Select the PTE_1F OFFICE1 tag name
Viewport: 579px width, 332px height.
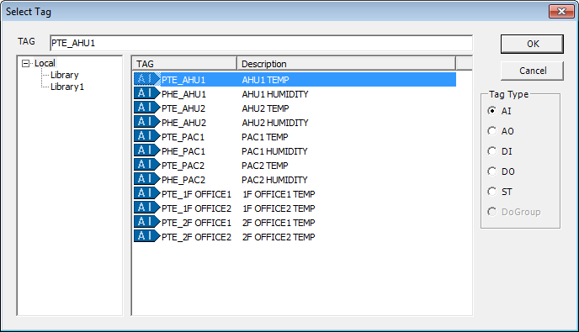tap(196, 194)
